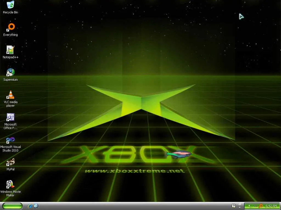Select the VLC media player shortcut

click(10, 99)
